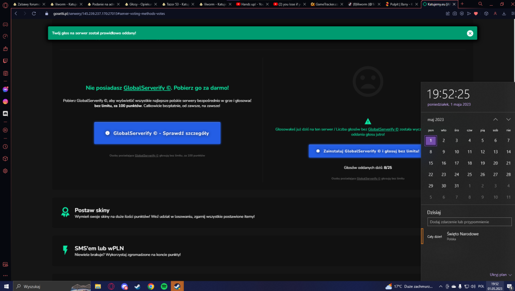Open a new browser tab
Screen dimensions: 515x291
(462, 4)
